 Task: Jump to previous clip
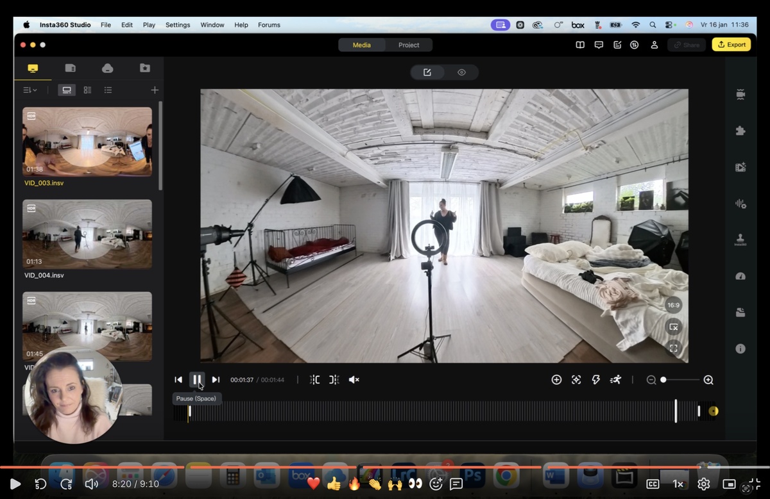(x=178, y=380)
